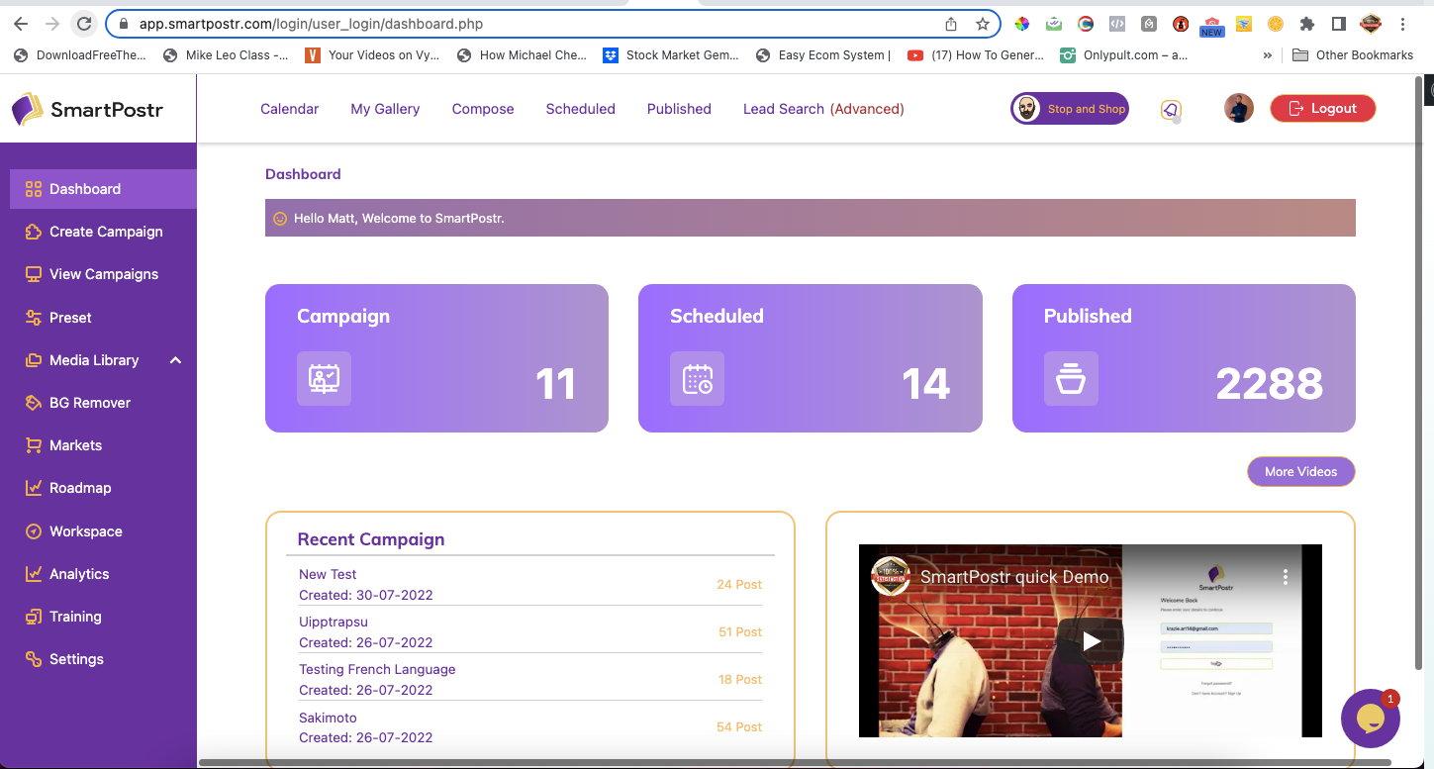Open the Stock Market Gem bookmark

[x=671, y=55]
